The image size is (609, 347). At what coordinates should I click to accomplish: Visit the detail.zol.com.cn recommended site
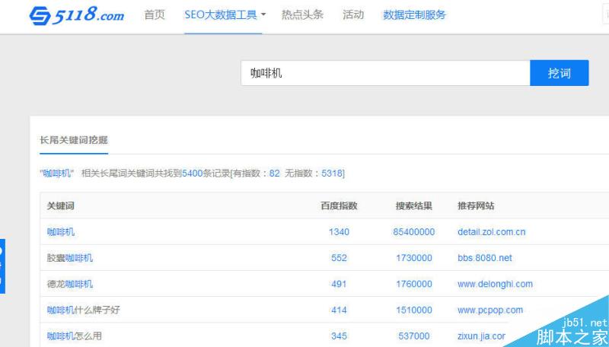[491, 232]
